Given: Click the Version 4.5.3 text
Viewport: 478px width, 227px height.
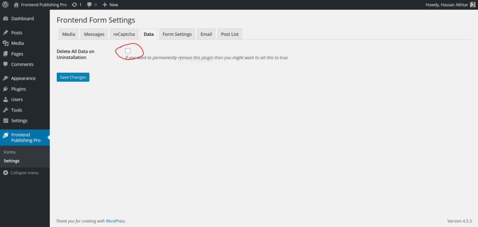Looking at the screenshot, I should 459,221.
